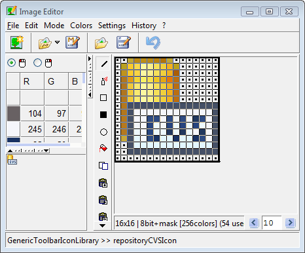Open the Mode menu

pyautogui.click(x=54, y=26)
